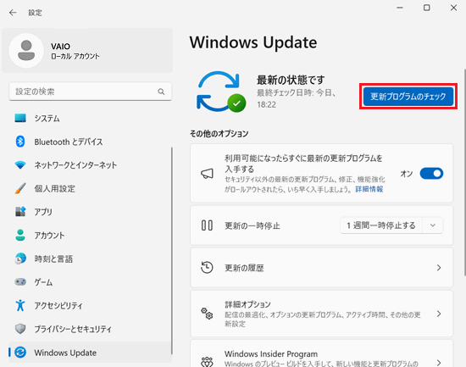This screenshot has height=367, width=466.
Task: Open 時刻と言語 settings
Action: pyautogui.click(x=90, y=259)
